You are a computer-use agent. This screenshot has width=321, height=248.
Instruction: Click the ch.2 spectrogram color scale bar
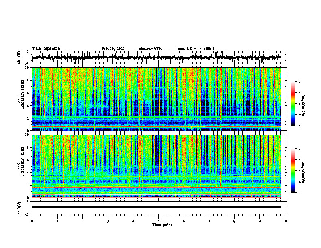tap(293, 171)
